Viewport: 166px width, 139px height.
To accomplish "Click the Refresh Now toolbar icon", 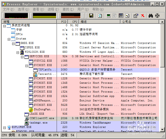I will click(100, 16).
